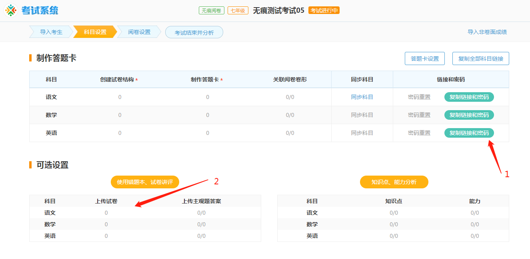The image size is (530, 259).
Task: Copy link and password for 英语
Action: (469, 133)
